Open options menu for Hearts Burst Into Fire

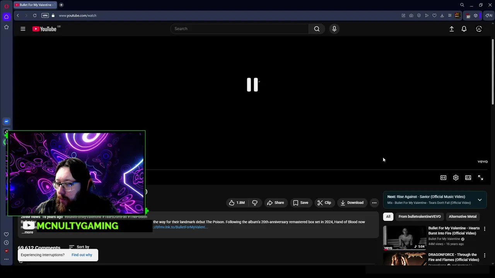tap(485, 229)
